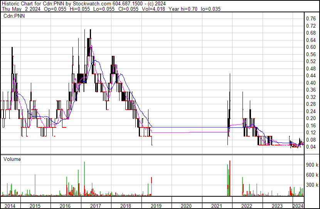Viewport: 320px width, 209px height.
Task: Click the 0.12 price axis label
Action: click(311, 133)
